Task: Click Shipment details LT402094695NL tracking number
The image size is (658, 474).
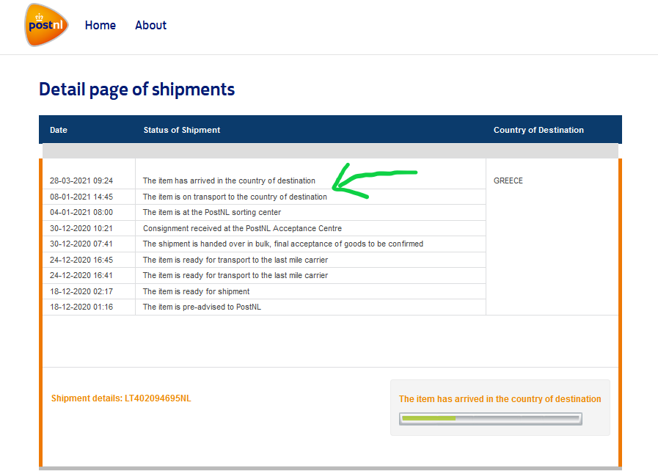Action: (x=121, y=398)
